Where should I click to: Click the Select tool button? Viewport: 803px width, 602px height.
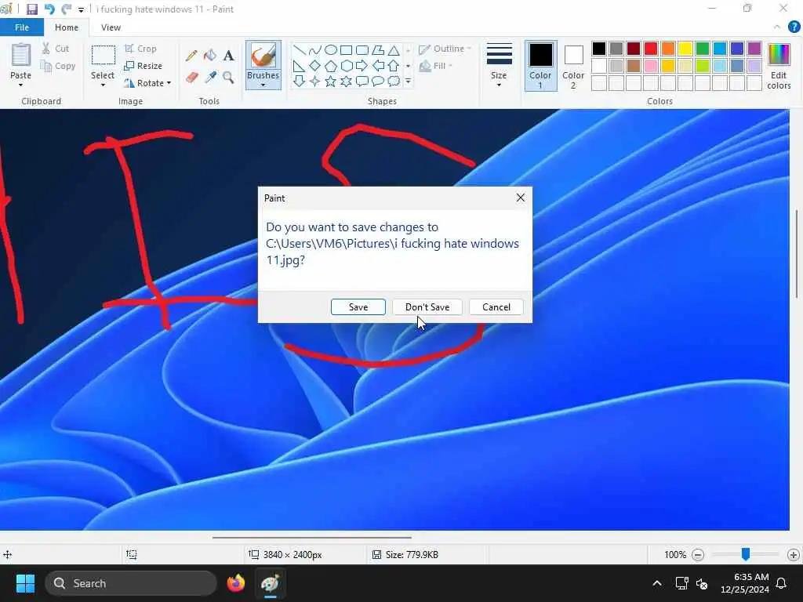tap(103, 66)
